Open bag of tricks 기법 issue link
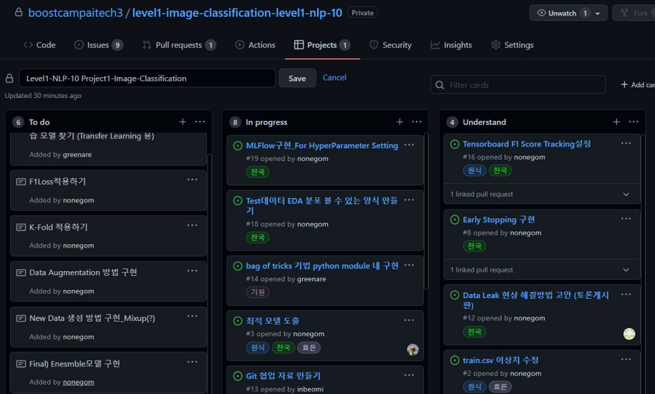This screenshot has width=655, height=394. (322, 266)
